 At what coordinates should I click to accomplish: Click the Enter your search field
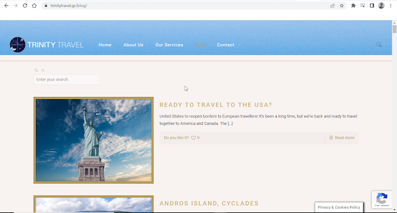coord(67,79)
